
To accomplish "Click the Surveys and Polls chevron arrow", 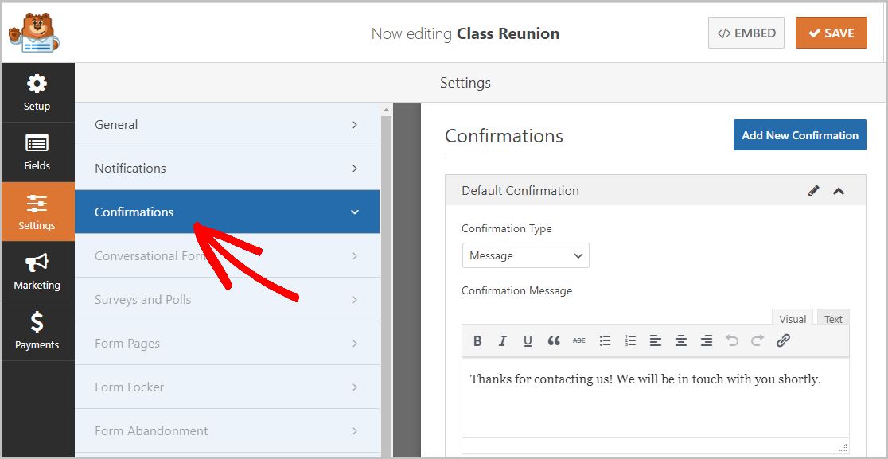I will click(x=355, y=299).
